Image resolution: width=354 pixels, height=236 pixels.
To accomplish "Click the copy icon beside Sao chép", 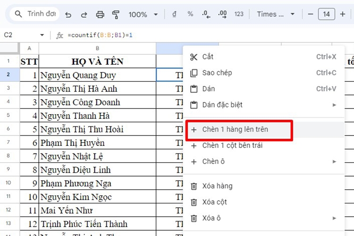I will 194,73.
